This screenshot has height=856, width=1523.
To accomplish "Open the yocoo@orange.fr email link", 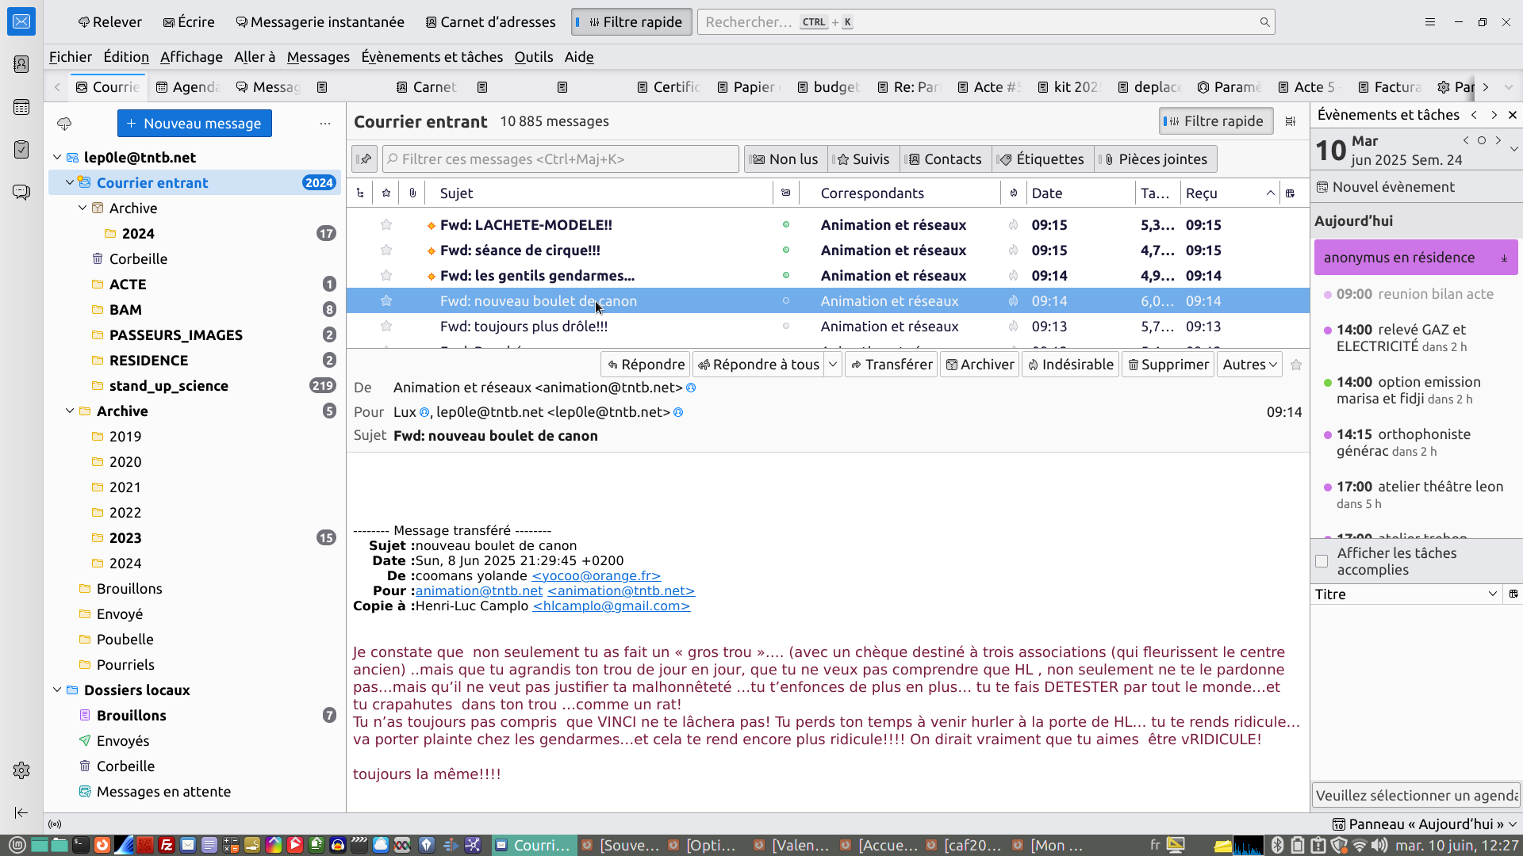I will pos(596,576).
